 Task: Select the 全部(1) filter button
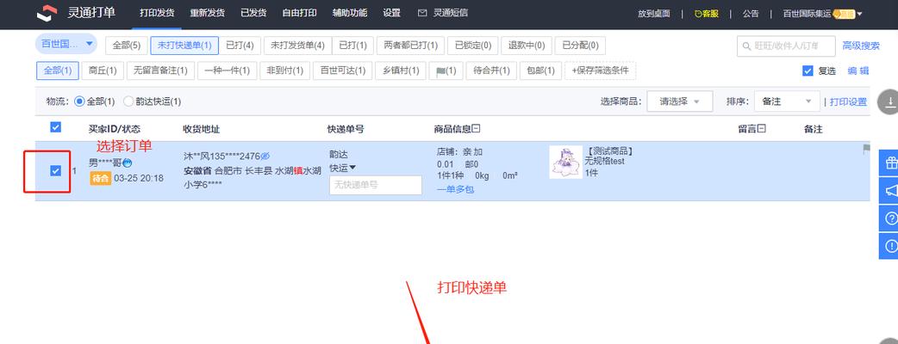57,71
